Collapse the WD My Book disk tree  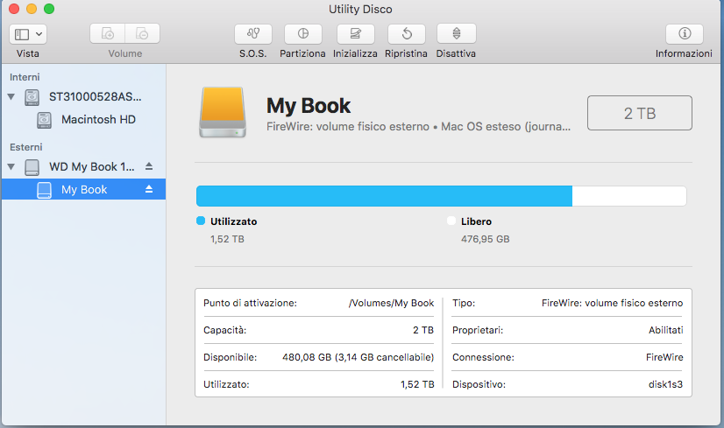11,167
